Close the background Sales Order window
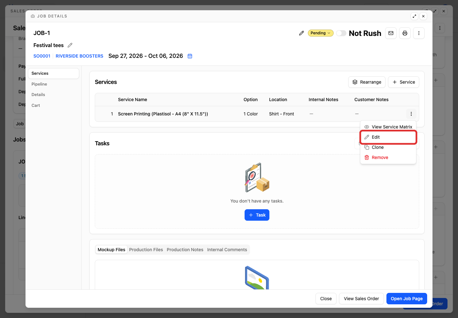Viewport: 458px width, 318px height. (x=444, y=11)
